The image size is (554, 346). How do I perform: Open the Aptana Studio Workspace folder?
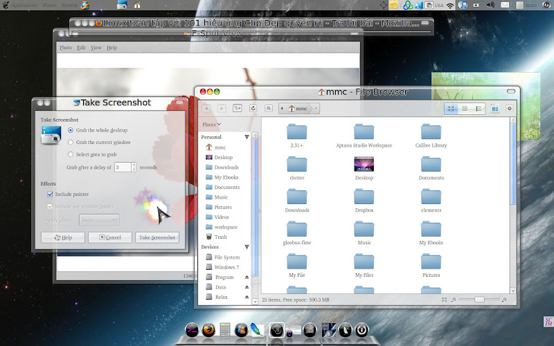[x=364, y=136]
